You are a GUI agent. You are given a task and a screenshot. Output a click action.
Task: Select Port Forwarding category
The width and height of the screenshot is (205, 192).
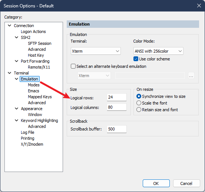(35, 61)
